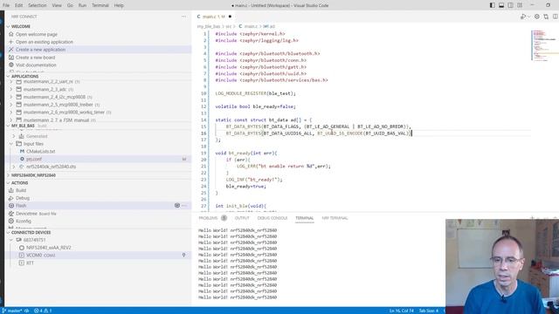Viewport: 559px width, 314px height.
Task: Open the Go menu
Action: click(70, 5)
